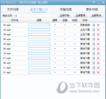
Task: Select the 02.mp4 file name
Action: (x=7, y=25)
